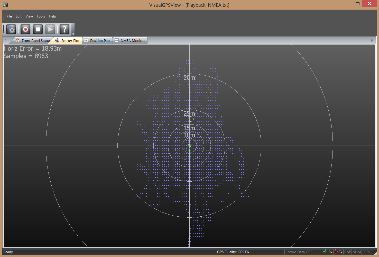
Task: Open the Edit menu
Action: pos(19,16)
